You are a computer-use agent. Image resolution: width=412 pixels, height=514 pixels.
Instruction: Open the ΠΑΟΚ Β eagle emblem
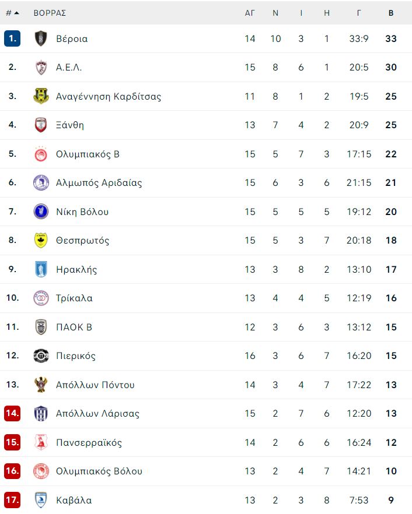pos(41,327)
